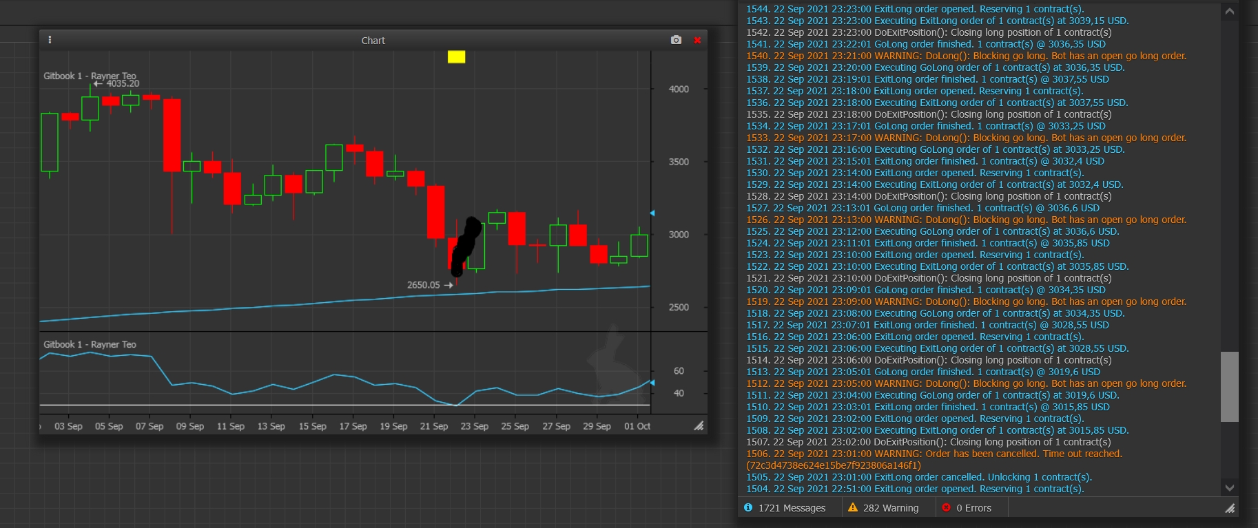Toggle the 1721 Messages filter
This screenshot has width=1258, height=528.
(x=785, y=508)
